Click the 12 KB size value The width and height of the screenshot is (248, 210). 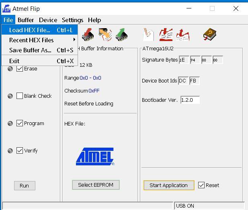pyautogui.click(x=86, y=65)
